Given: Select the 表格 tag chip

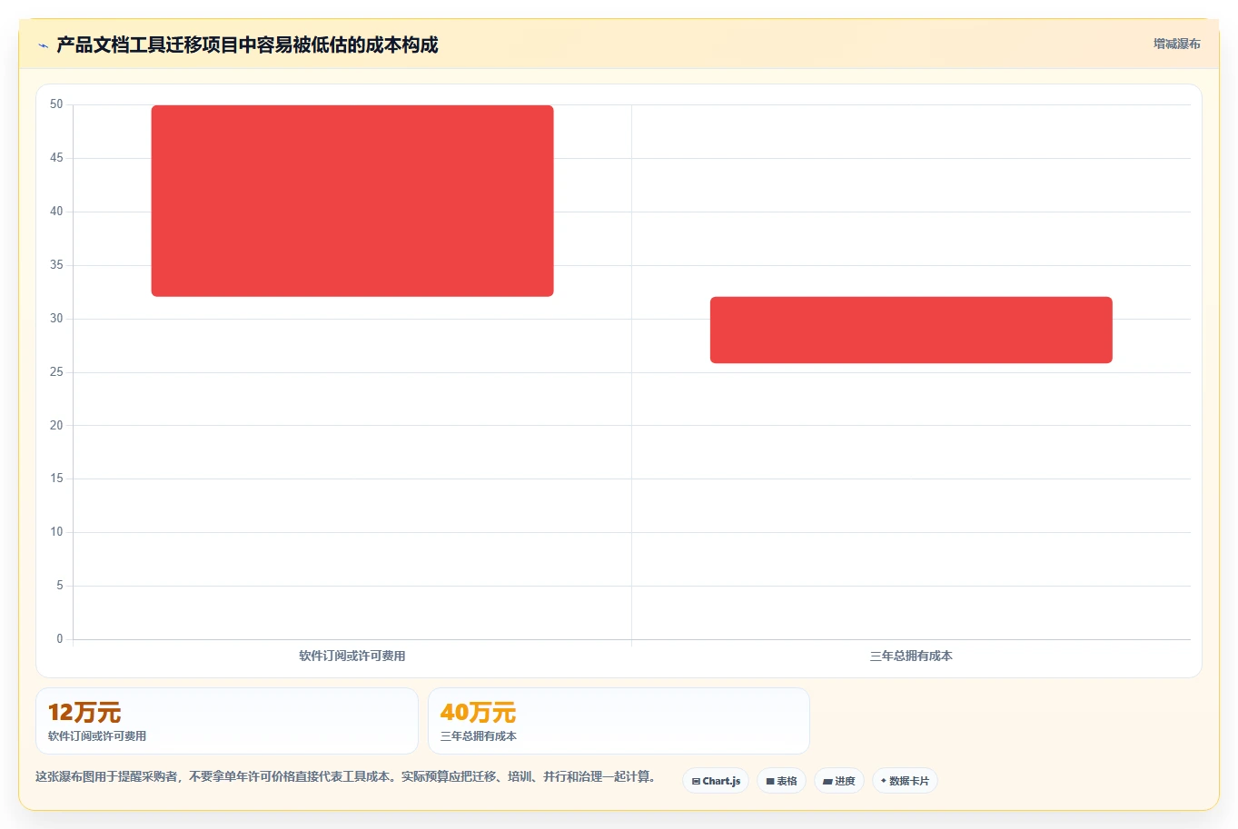Looking at the screenshot, I should pyautogui.click(x=781, y=781).
